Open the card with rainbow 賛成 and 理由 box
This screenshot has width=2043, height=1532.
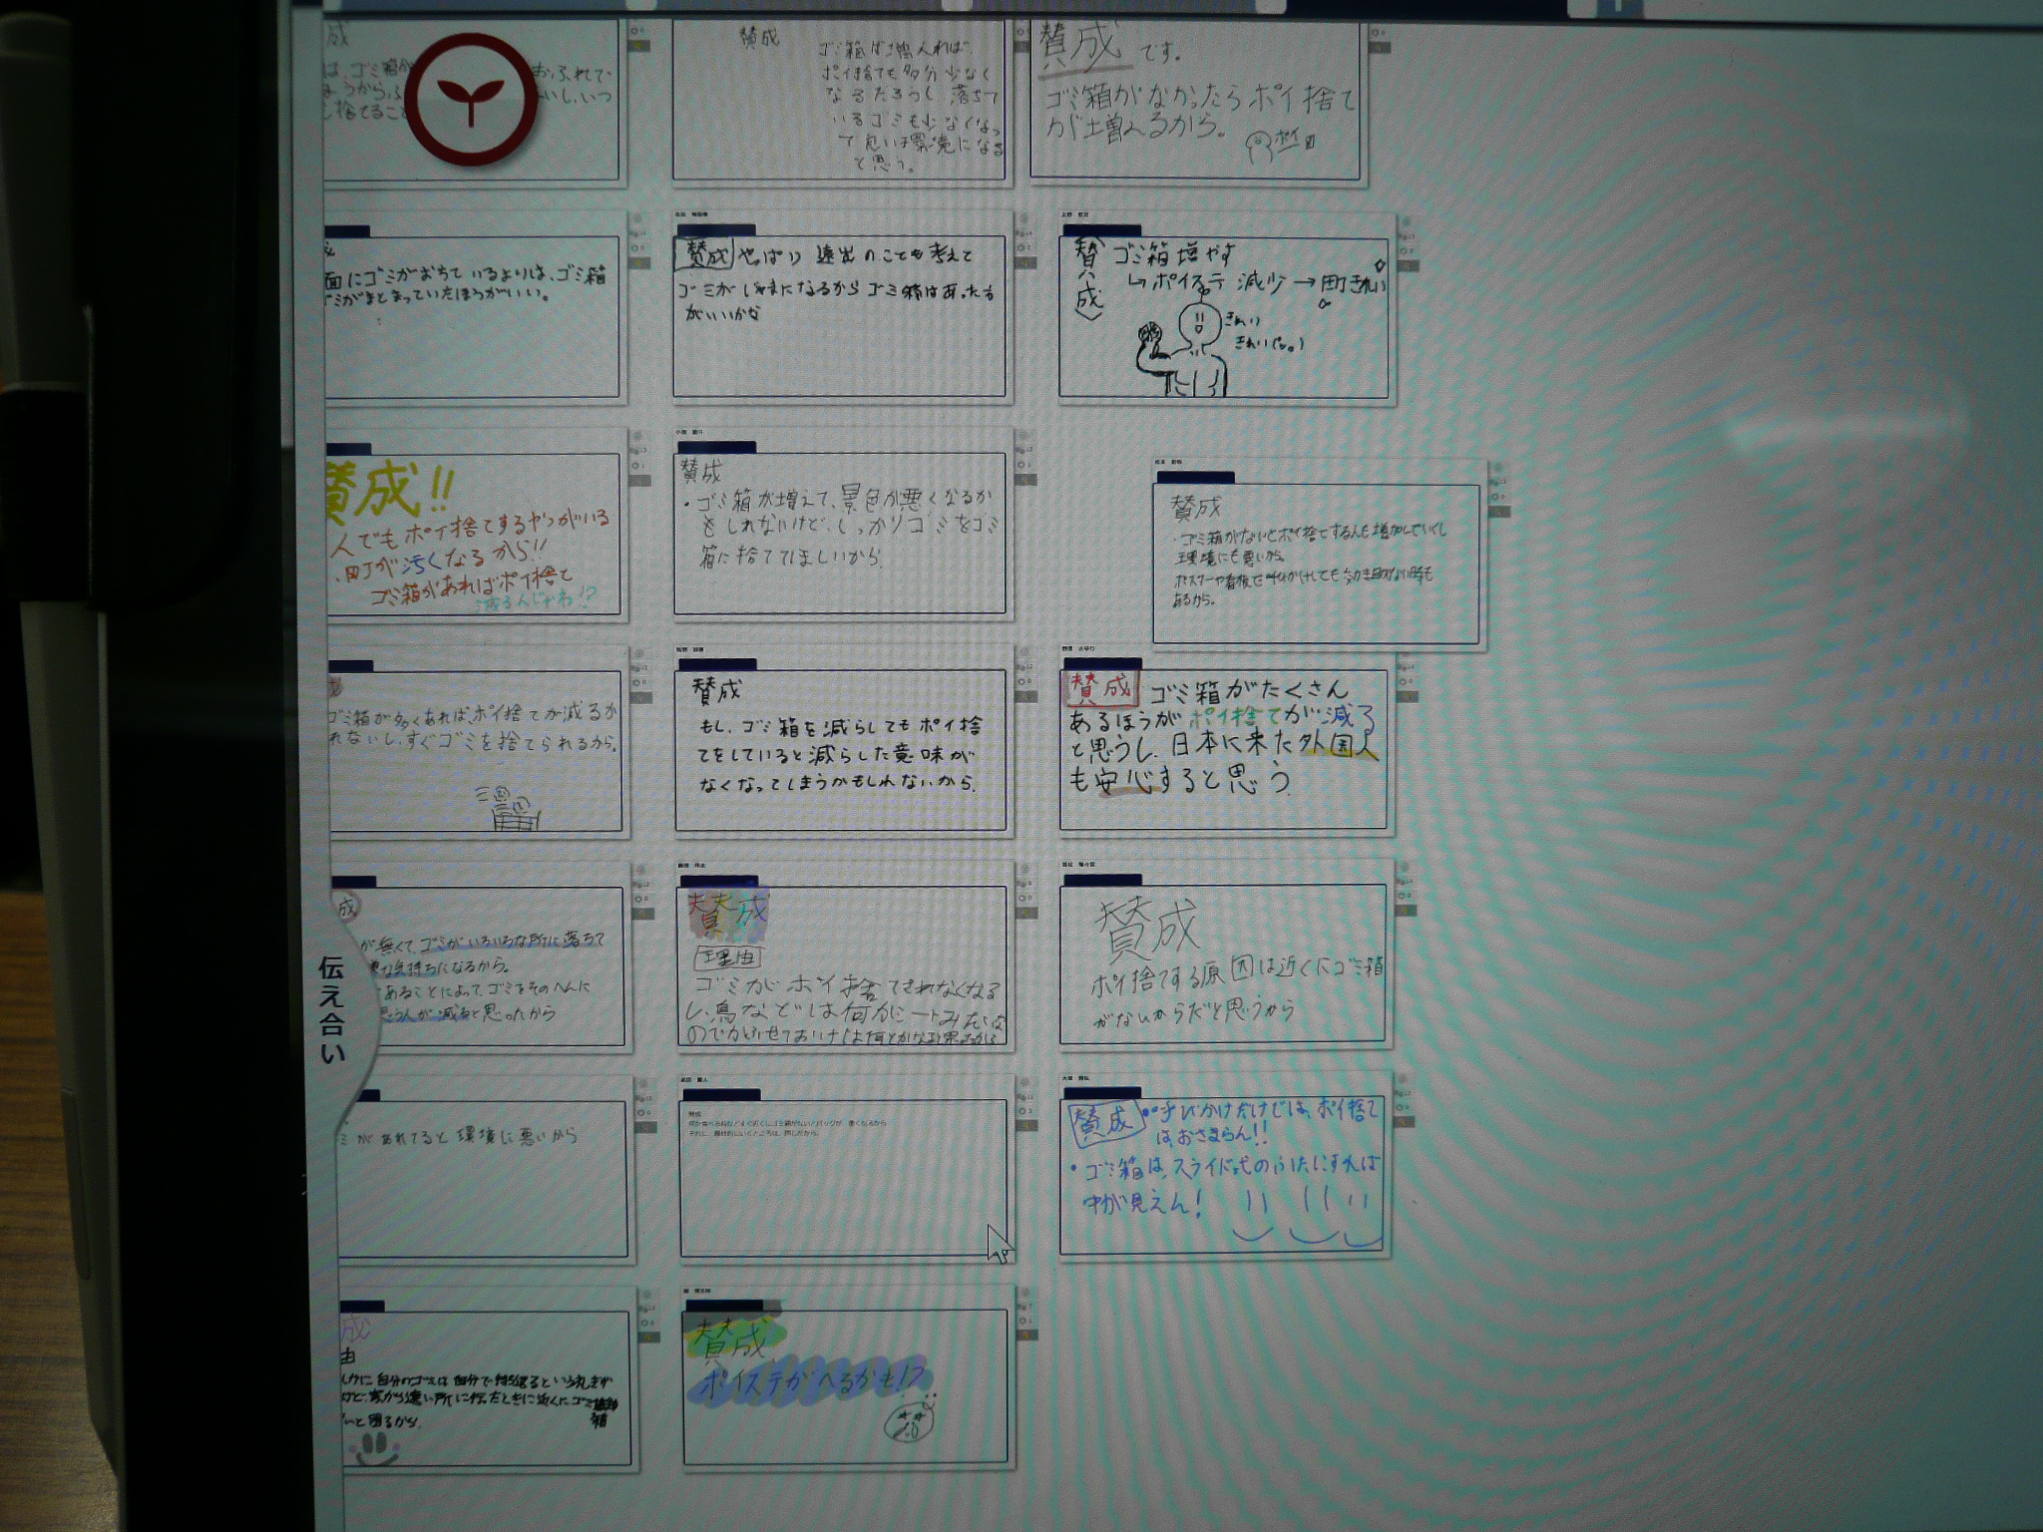click(841, 965)
